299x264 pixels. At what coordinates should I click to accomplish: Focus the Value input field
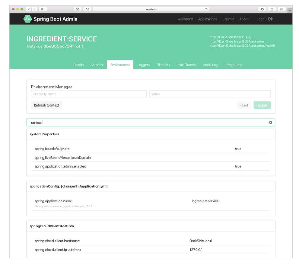pyautogui.click(x=210, y=94)
